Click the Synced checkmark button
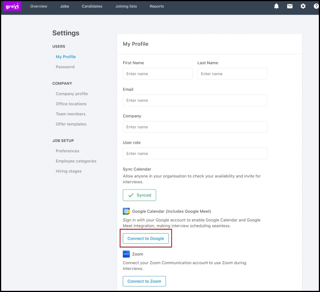 point(139,195)
